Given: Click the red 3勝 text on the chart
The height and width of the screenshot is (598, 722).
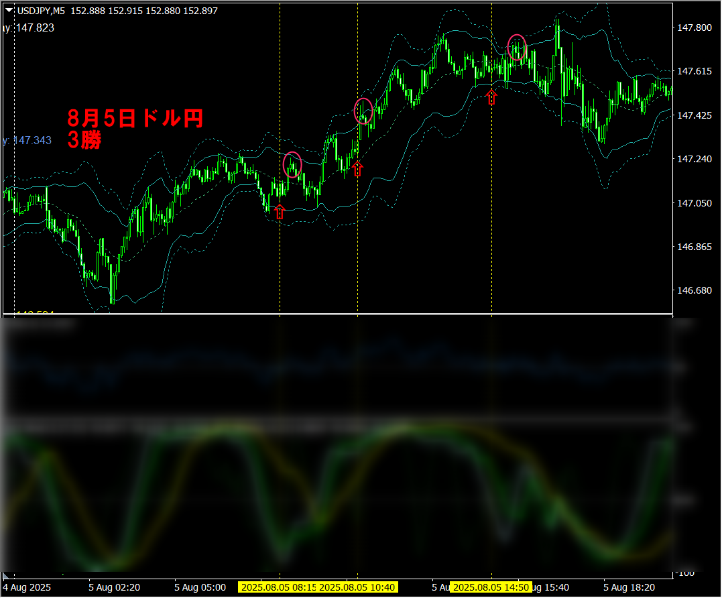Looking at the screenshot, I should [84, 140].
